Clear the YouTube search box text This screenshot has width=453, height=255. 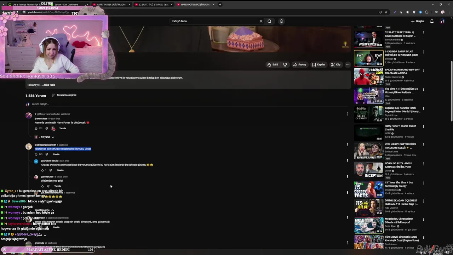coord(261,21)
